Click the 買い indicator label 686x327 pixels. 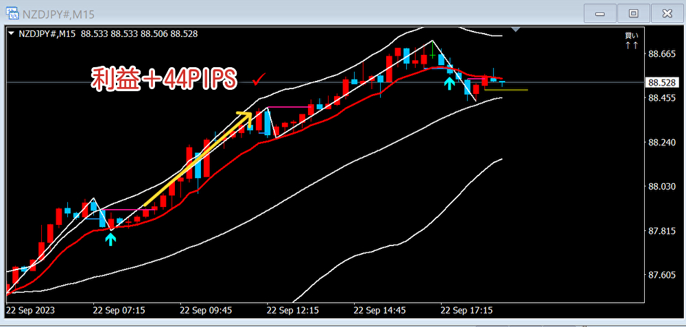tap(631, 36)
